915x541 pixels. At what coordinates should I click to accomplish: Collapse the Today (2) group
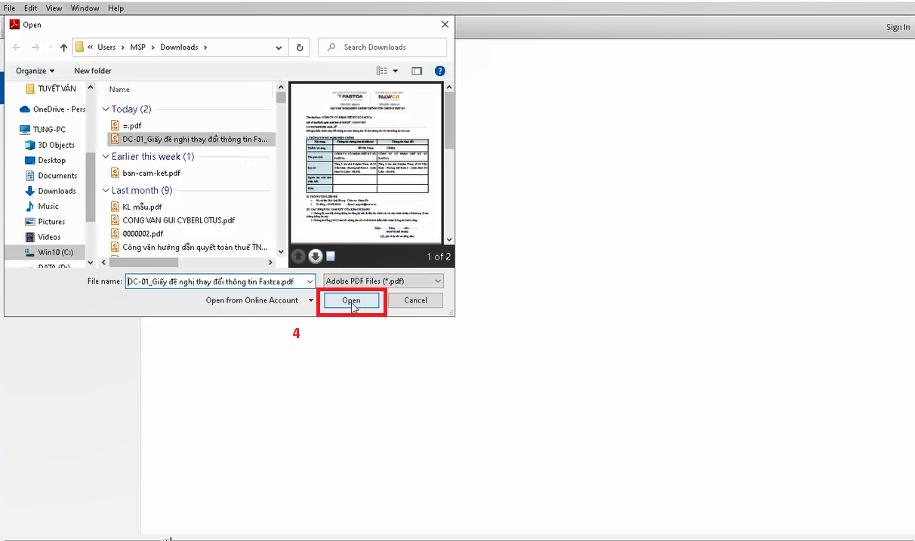106,109
